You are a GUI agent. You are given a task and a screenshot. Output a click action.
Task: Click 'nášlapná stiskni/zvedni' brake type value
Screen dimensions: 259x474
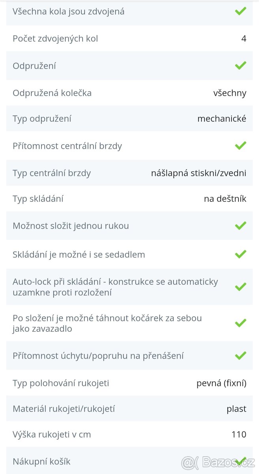pyautogui.click(x=199, y=173)
